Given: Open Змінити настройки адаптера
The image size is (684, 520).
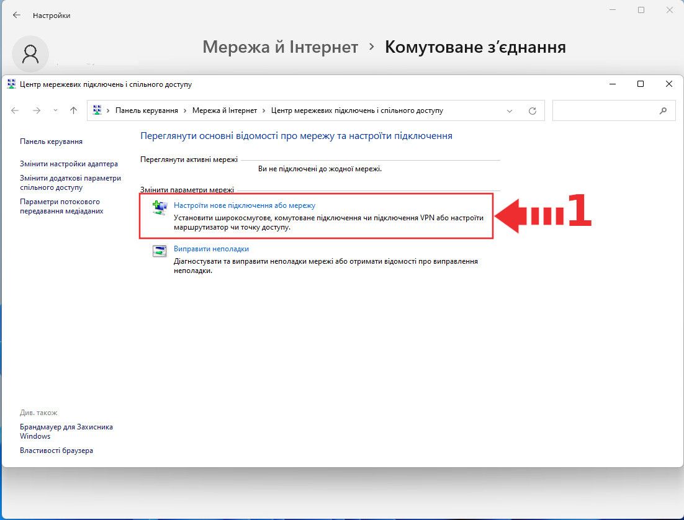Looking at the screenshot, I should pyautogui.click(x=69, y=164).
